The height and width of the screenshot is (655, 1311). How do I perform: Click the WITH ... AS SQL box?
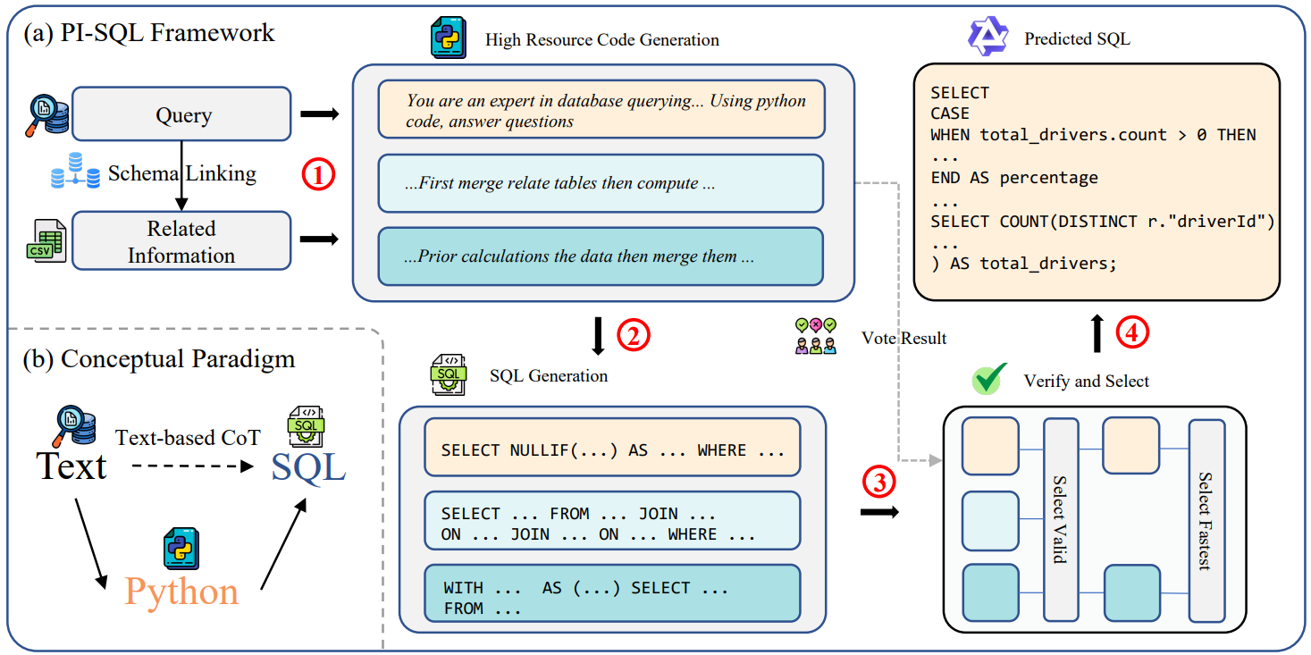coord(612,598)
